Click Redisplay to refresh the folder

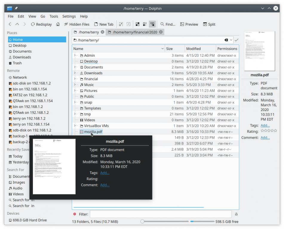point(41,24)
